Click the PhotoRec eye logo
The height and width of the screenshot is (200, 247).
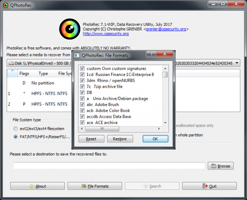click(69, 29)
